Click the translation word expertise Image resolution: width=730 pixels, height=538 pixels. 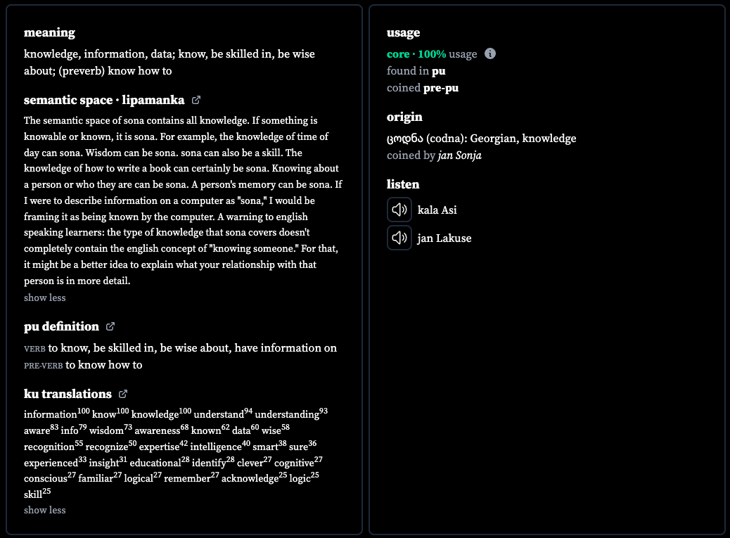[x=159, y=447]
